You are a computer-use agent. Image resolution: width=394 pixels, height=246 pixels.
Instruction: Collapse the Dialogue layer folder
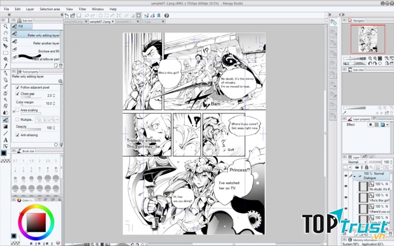click(x=355, y=177)
